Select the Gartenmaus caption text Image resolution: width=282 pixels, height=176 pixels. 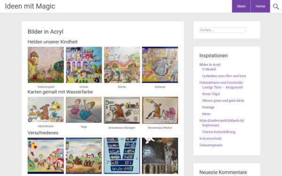click(46, 126)
